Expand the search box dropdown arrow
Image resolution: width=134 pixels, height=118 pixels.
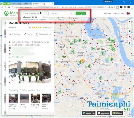coord(47,14)
